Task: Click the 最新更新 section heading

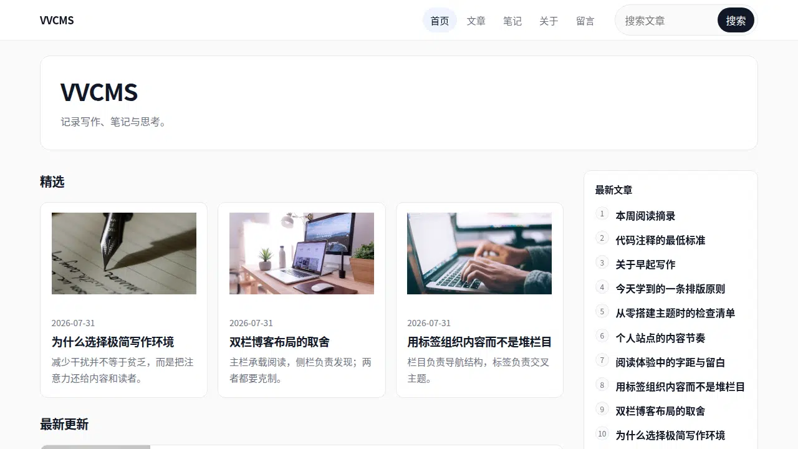Action: tap(64, 424)
